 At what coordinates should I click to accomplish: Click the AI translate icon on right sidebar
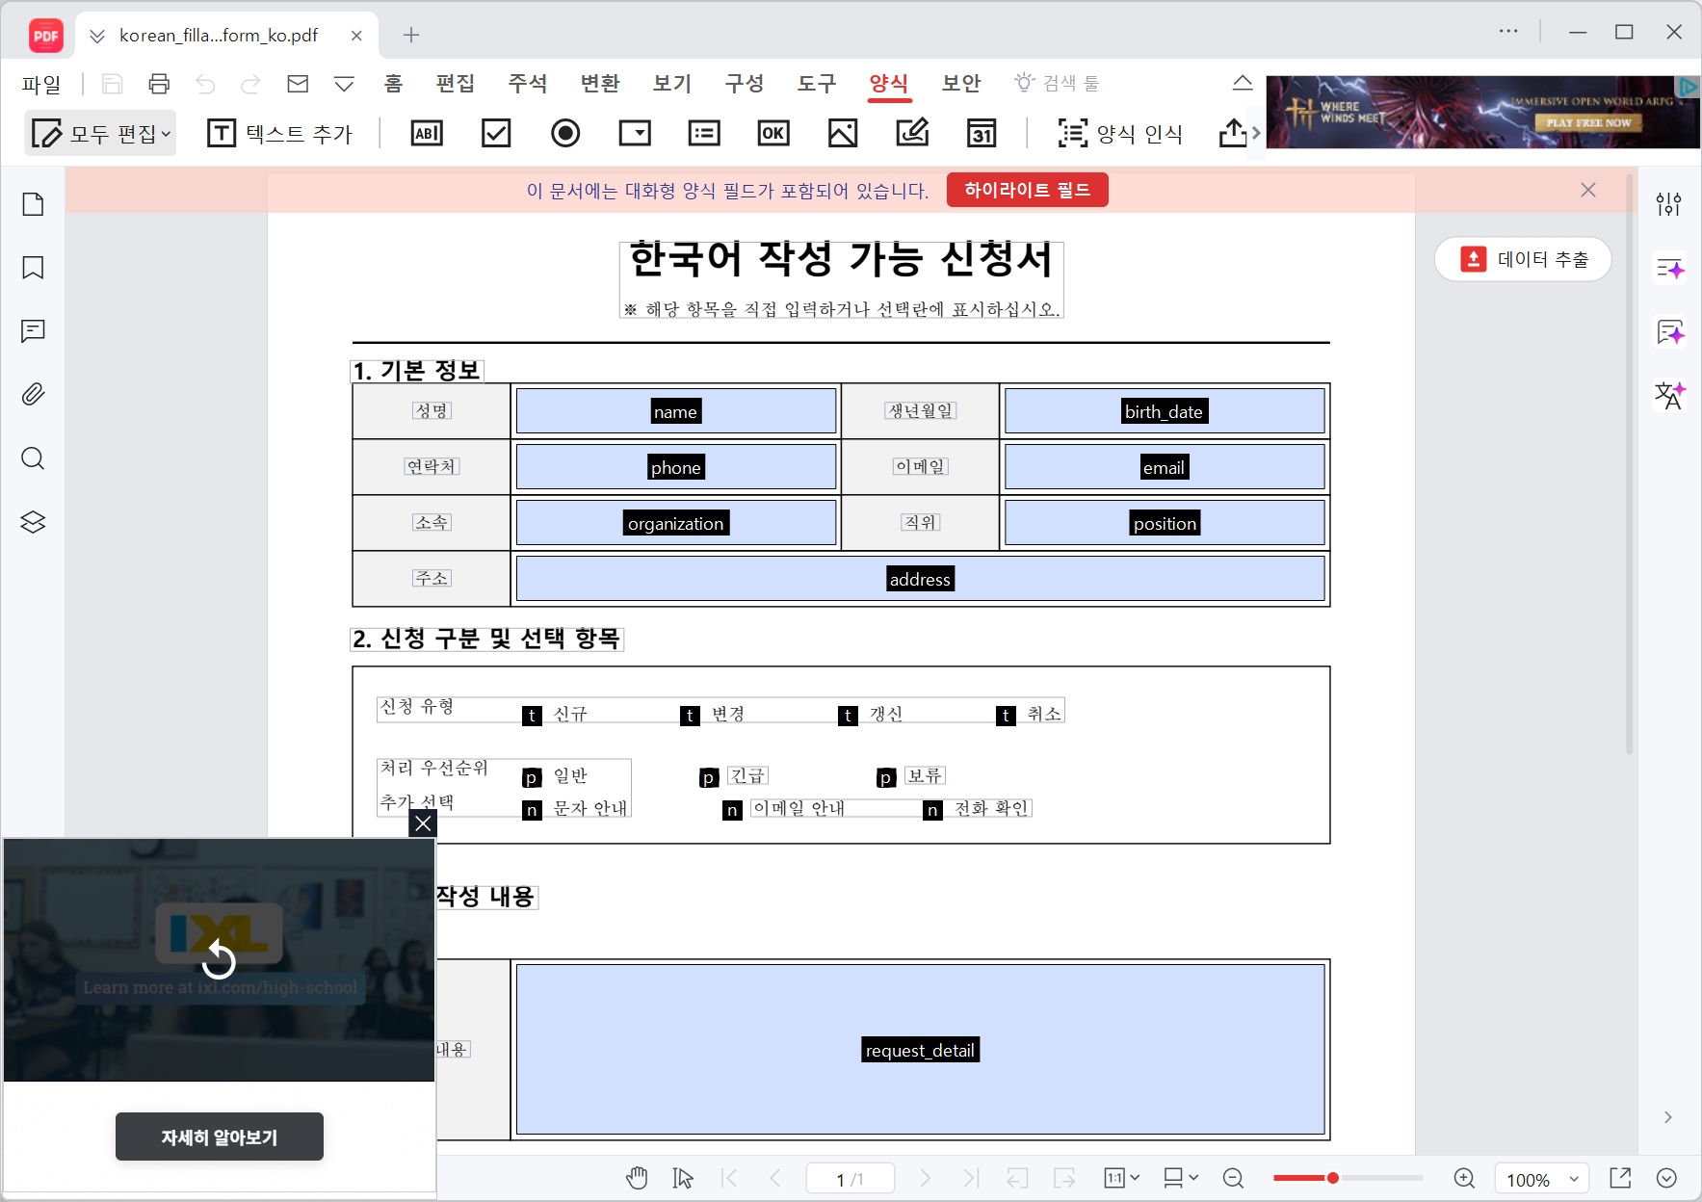[1669, 395]
